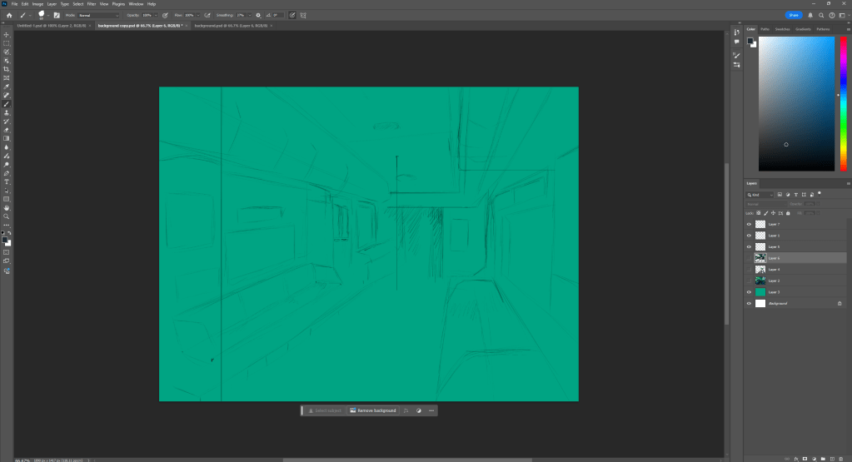Image resolution: width=852 pixels, height=462 pixels.
Task: Expand the Opacity value dropdown in options bar
Action: click(x=157, y=15)
